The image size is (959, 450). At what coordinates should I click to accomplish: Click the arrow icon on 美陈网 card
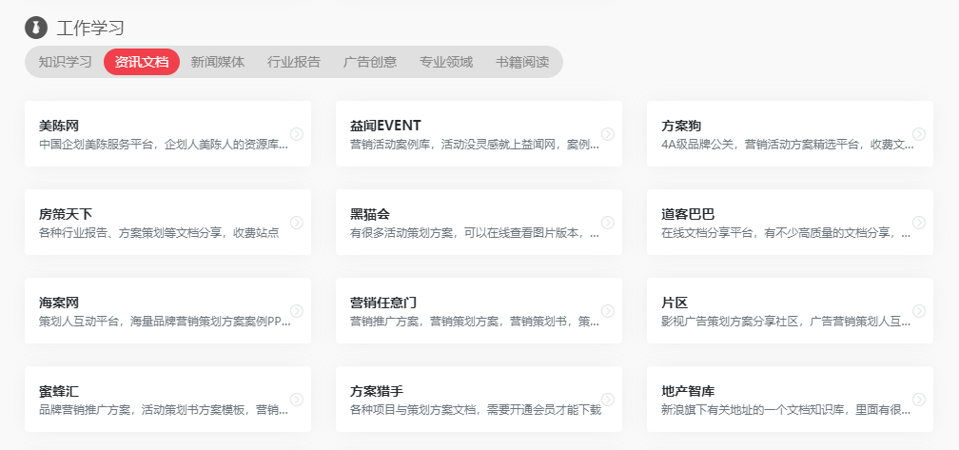(297, 134)
